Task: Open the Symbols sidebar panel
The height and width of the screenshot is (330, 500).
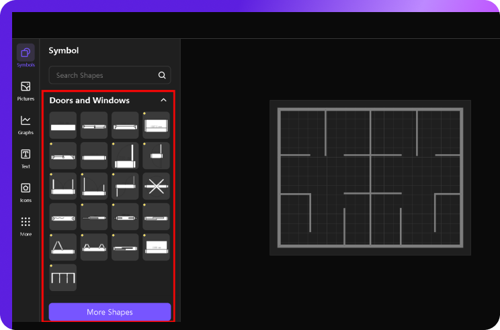Action: click(x=26, y=56)
